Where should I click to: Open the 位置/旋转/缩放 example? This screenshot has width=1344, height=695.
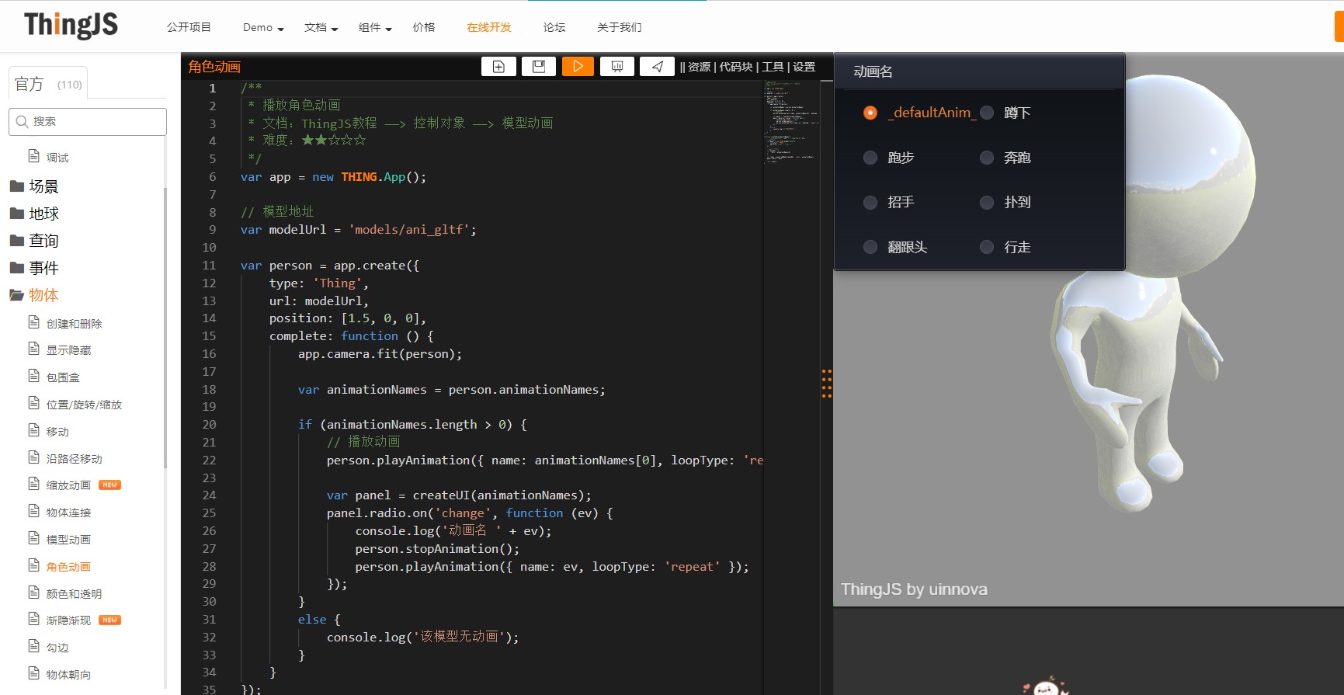pos(84,405)
